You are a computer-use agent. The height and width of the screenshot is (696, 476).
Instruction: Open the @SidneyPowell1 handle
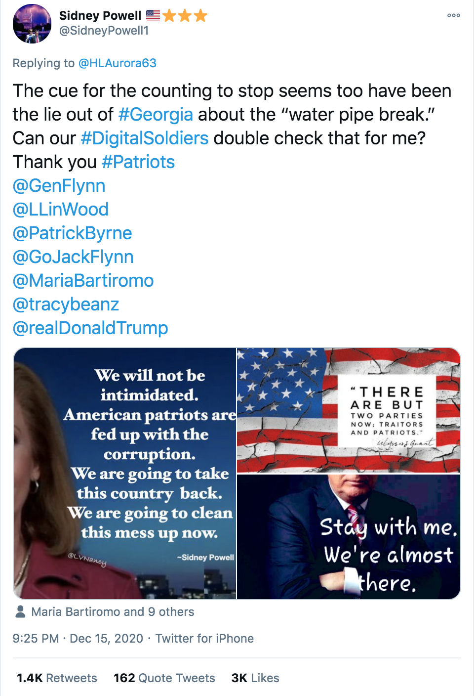tap(104, 31)
